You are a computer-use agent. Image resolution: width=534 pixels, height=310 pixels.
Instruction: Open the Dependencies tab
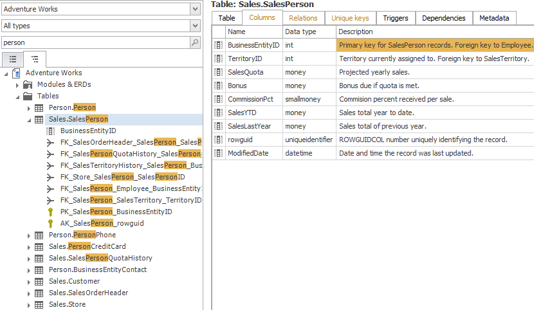(x=444, y=18)
